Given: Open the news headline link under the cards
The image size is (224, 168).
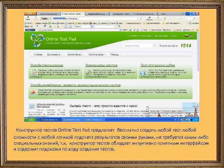Looking at the screenshot, I should click(51, 105).
